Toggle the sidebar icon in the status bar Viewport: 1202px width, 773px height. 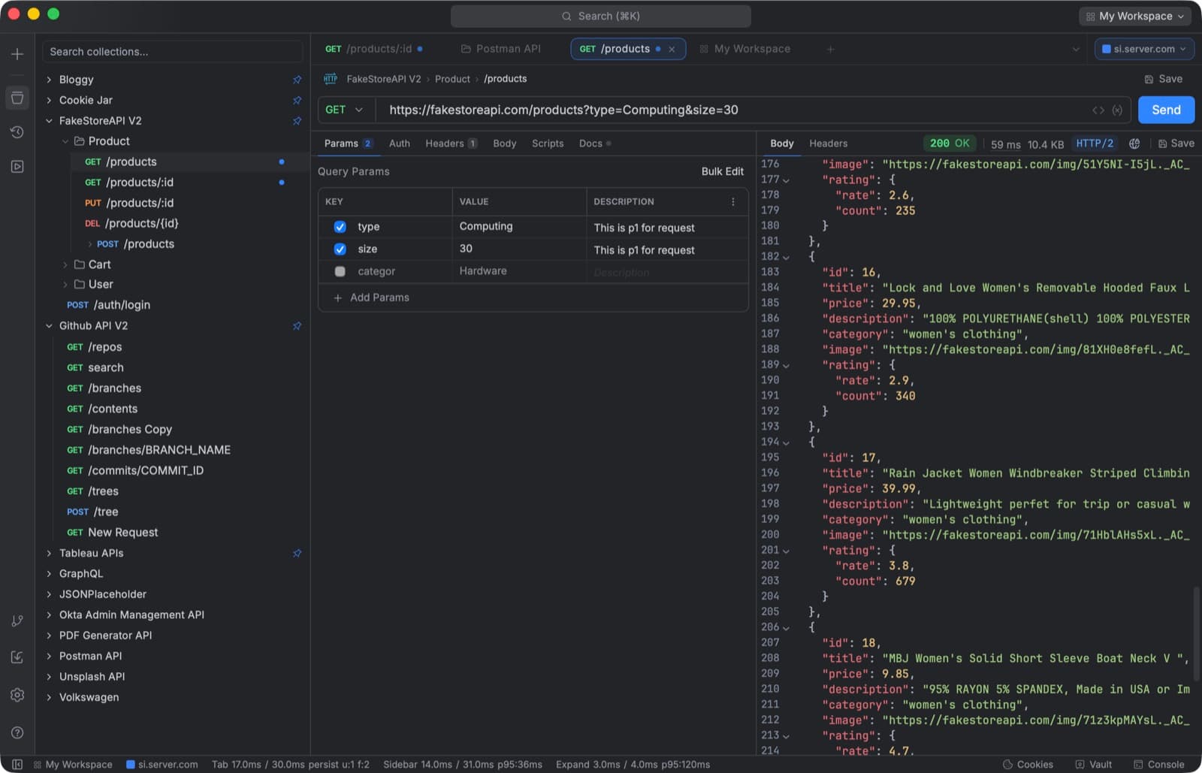point(17,765)
